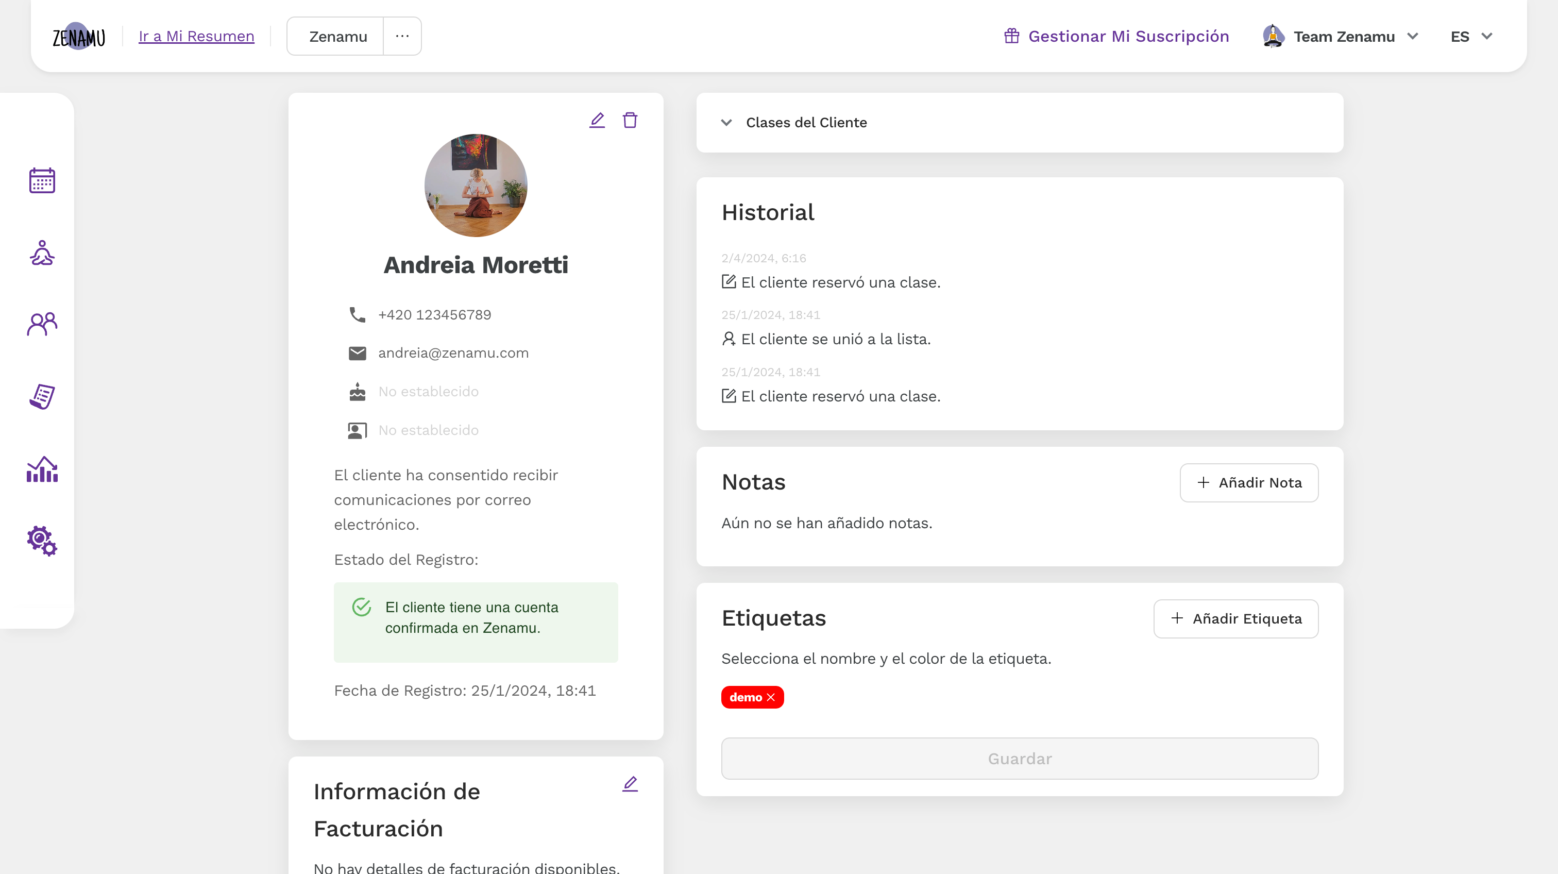This screenshot has width=1558, height=874.
Task: Click Añadir Nota button in Notas section
Action: coord(1249,482)
